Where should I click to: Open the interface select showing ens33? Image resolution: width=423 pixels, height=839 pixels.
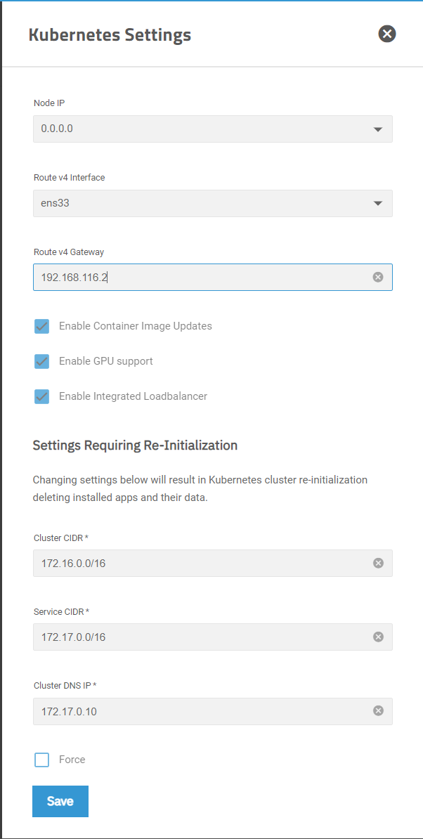(x=213, y=203)
